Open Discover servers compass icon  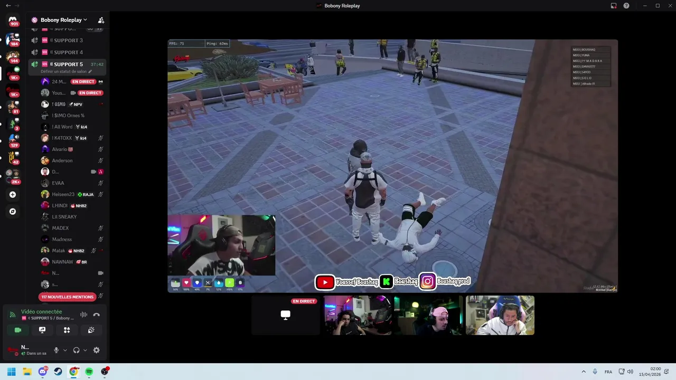point(13,212)
